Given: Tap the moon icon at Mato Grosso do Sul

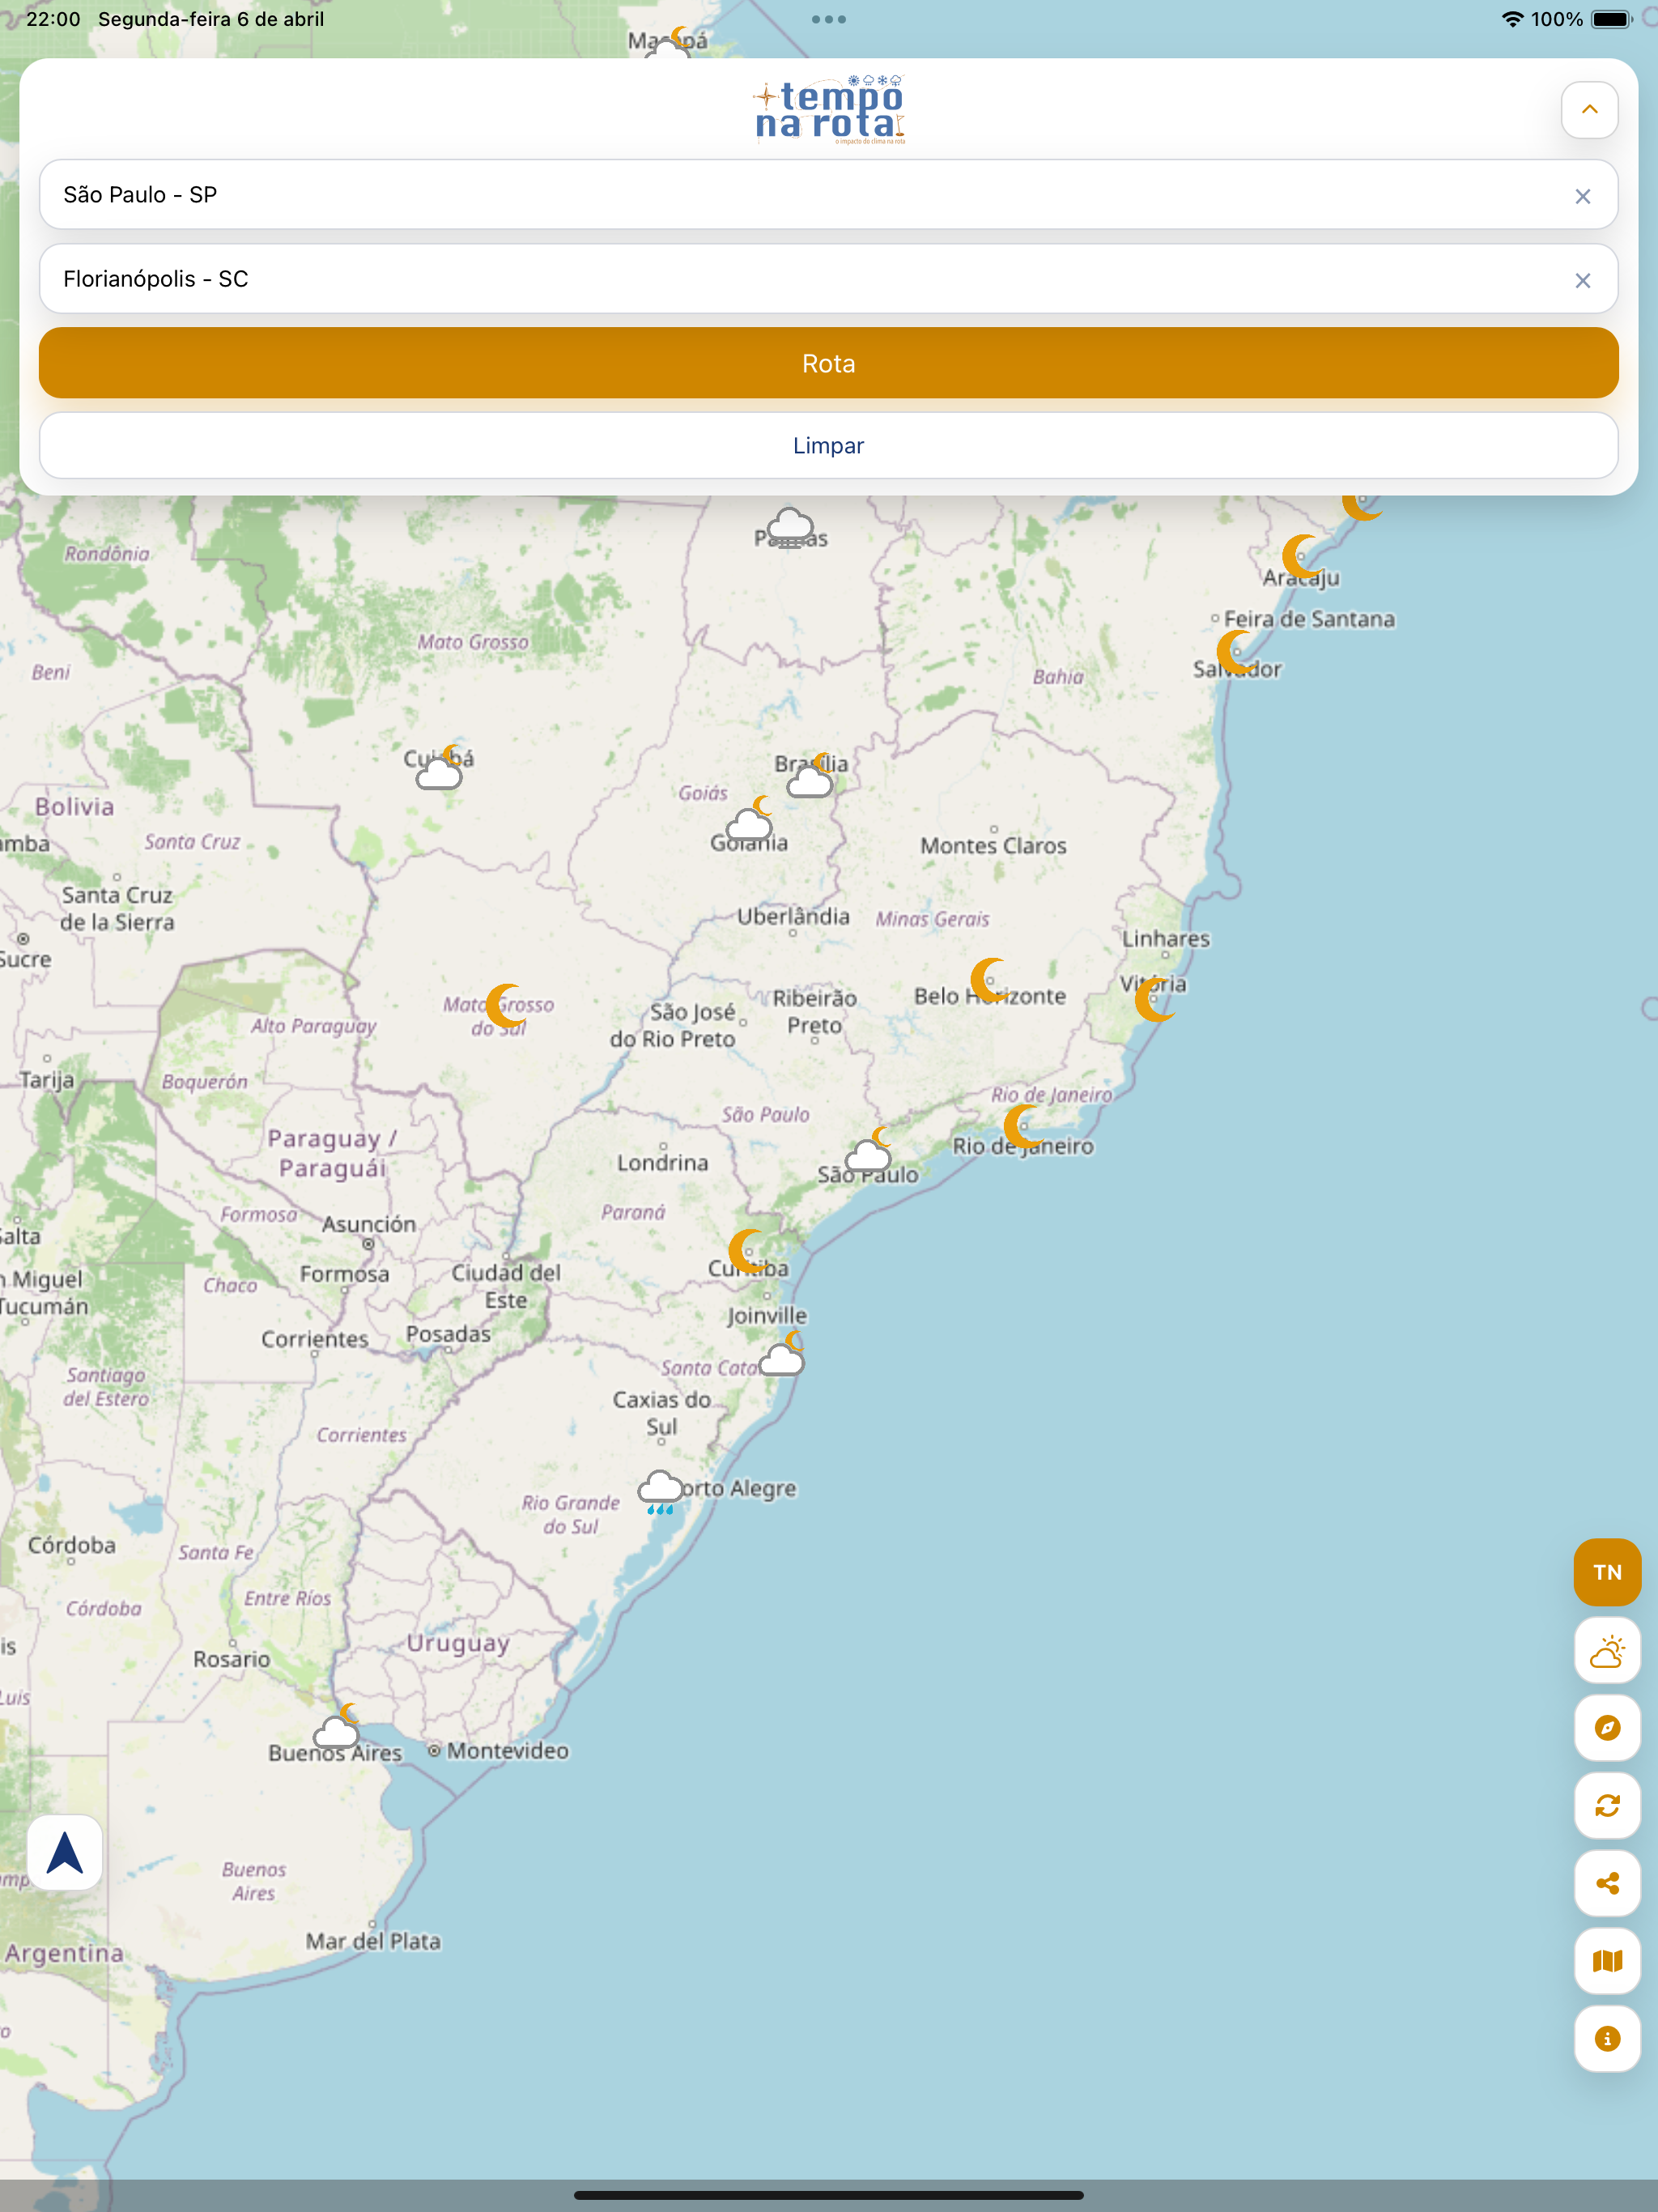Looking at the screenshot, I should pos(506,1006).
